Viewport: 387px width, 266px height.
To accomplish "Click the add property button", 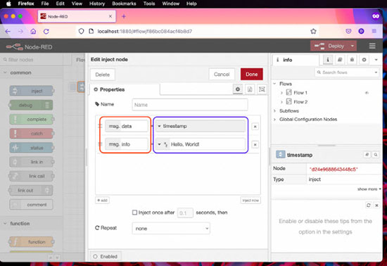I will tap(102, 200).
